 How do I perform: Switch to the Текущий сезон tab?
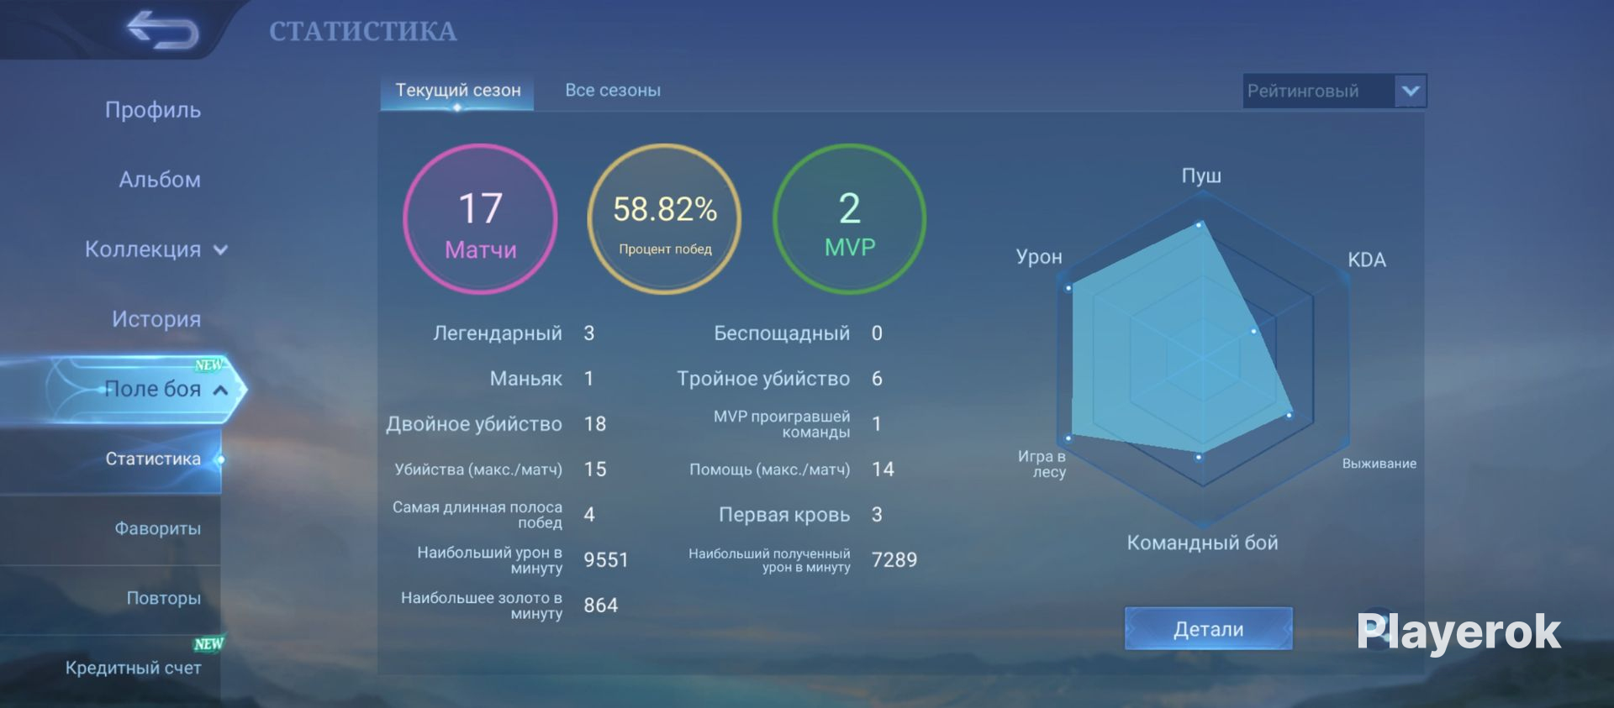tap(458, 91)
